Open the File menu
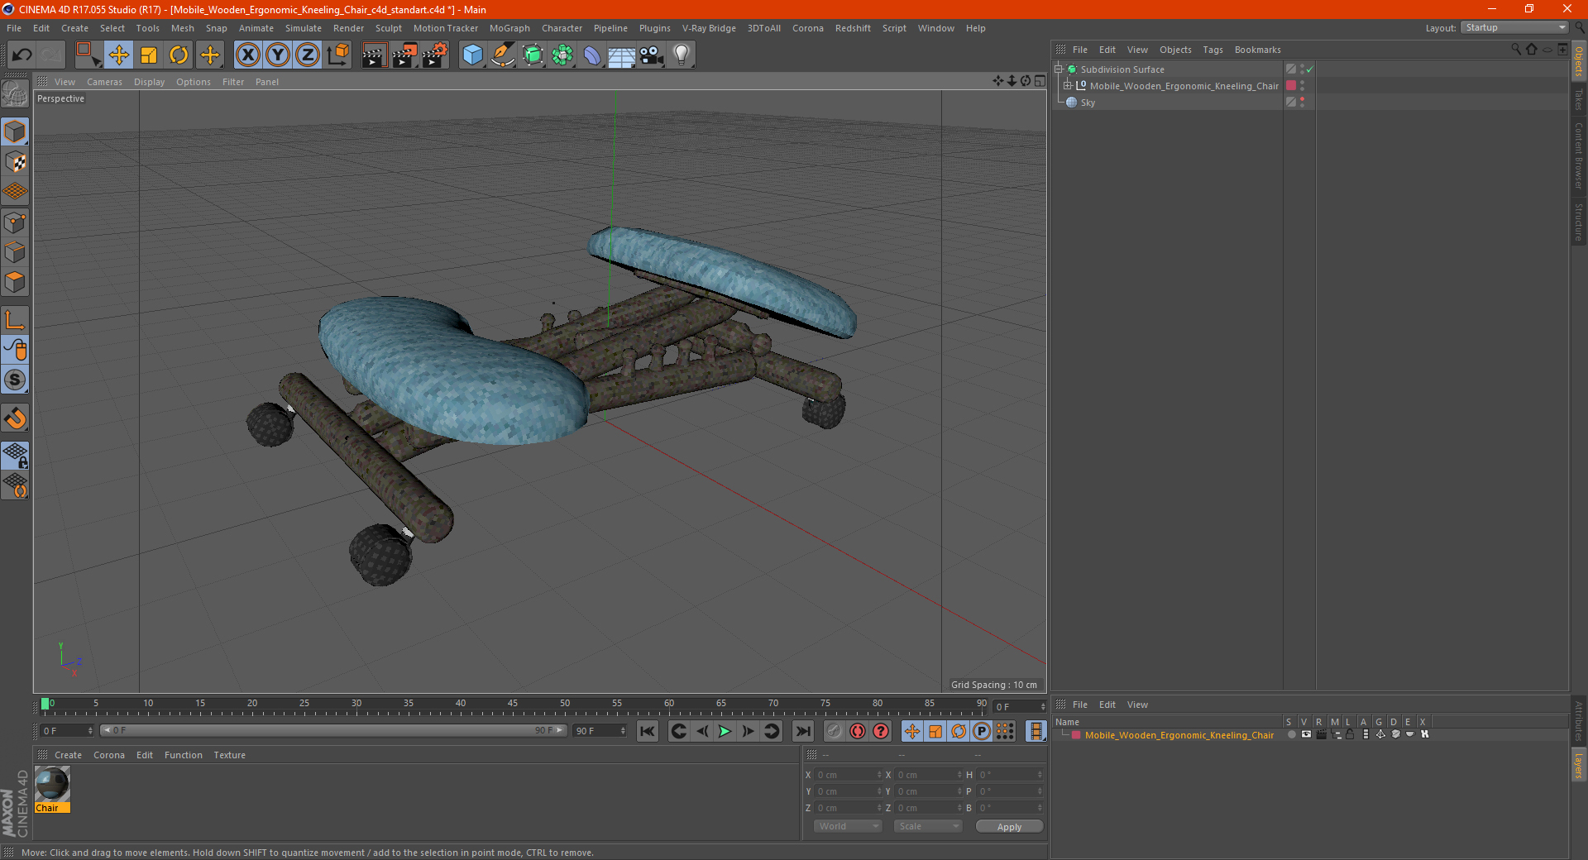 pyautogui.click(x=14, y=28)
